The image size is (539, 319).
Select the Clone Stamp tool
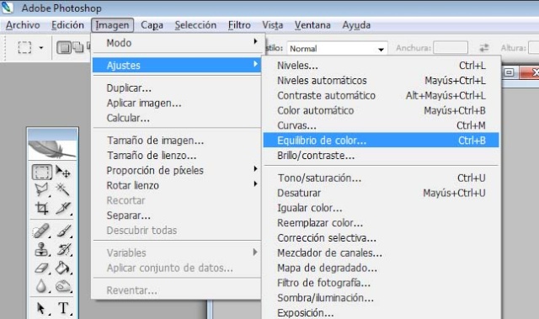point(42,249)
